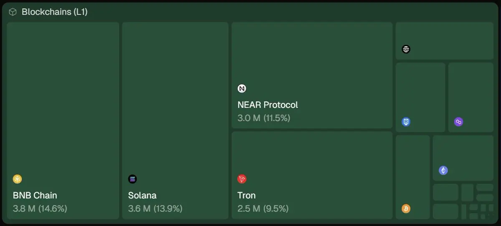Open the NEAR Protocol label
Image resolution: width=501 pixels, height=226 pixels.
click(268, 105)
